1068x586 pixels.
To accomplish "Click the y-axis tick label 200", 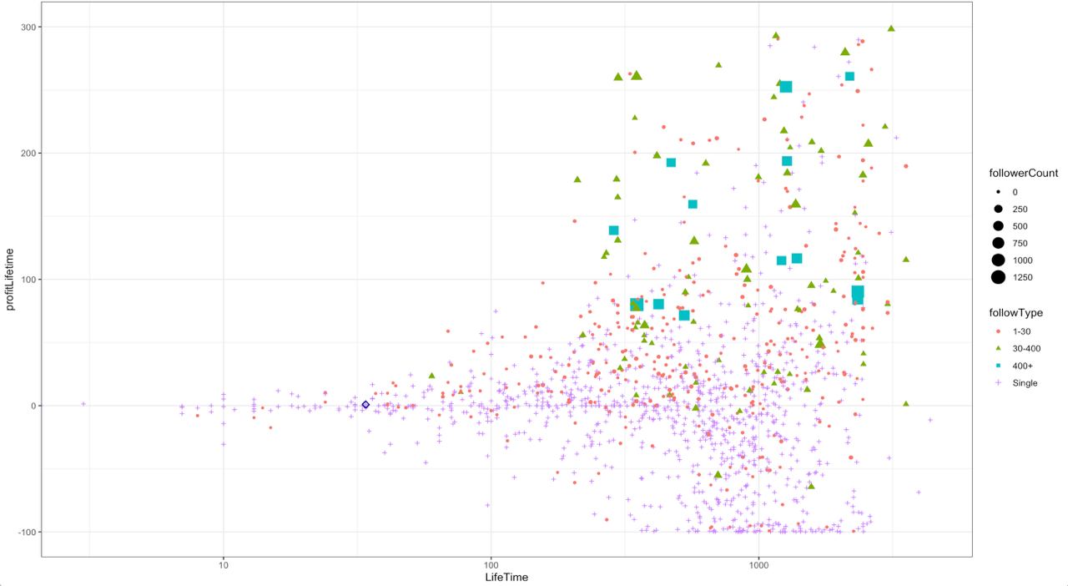I will click(27, 153).
